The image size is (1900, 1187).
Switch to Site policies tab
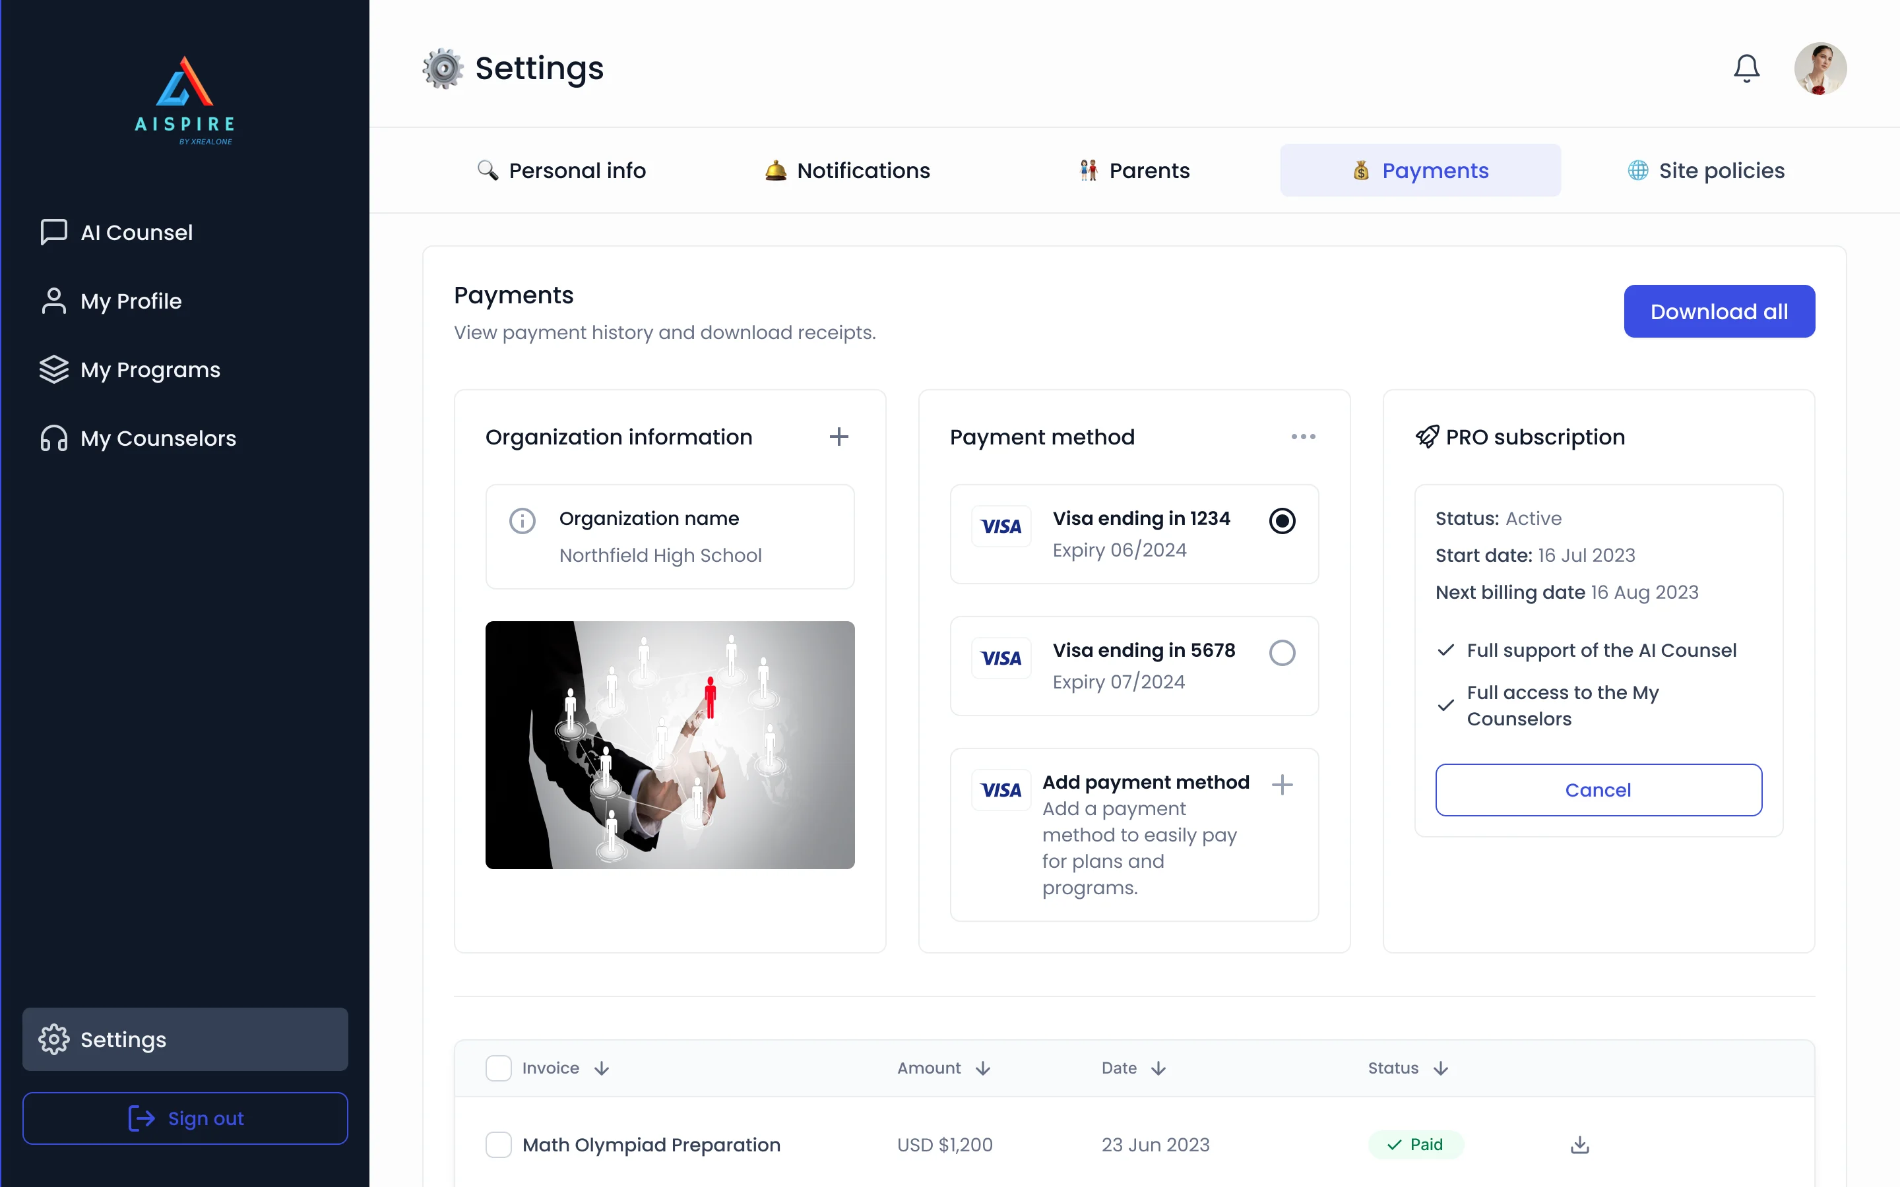click(1706, 170)
